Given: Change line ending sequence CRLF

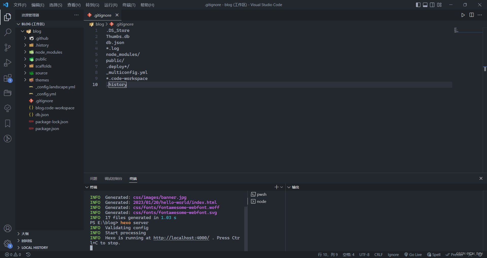Looking at the screenshot, I should click(x=378, y=254).
